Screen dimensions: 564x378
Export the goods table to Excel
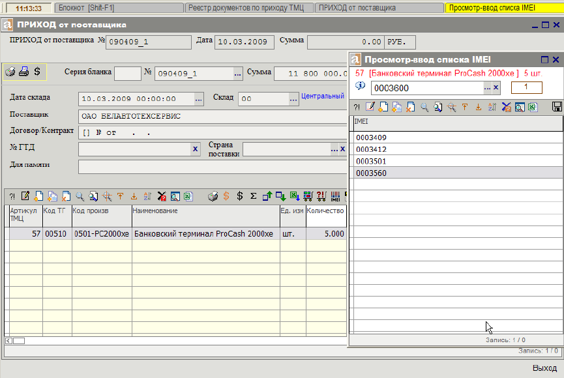pyautogui.click(x=188, y=196)
